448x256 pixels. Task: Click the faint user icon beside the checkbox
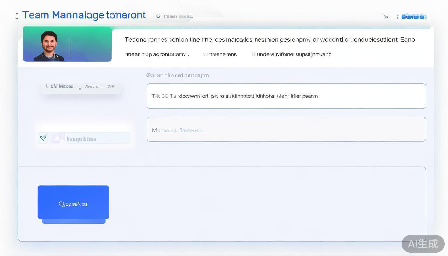click(x=58, y=138)
